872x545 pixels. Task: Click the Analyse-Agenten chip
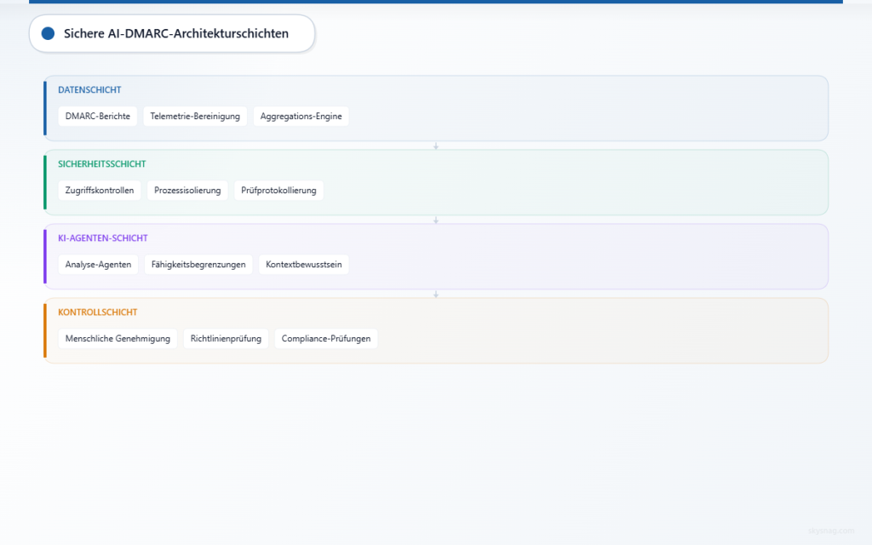[x=98, y=264]
